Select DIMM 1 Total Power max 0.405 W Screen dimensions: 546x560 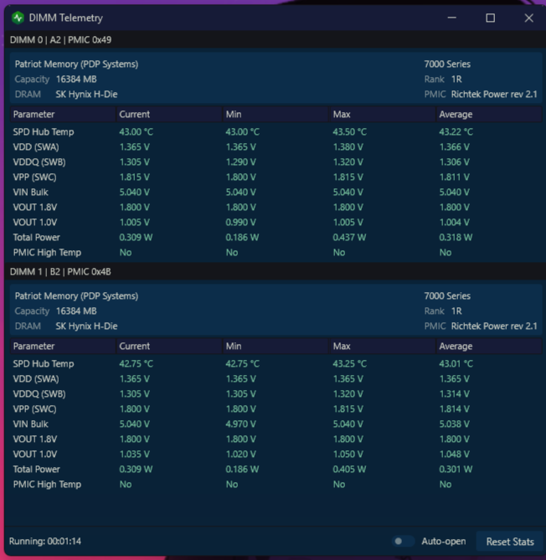[x=349, y=469]
